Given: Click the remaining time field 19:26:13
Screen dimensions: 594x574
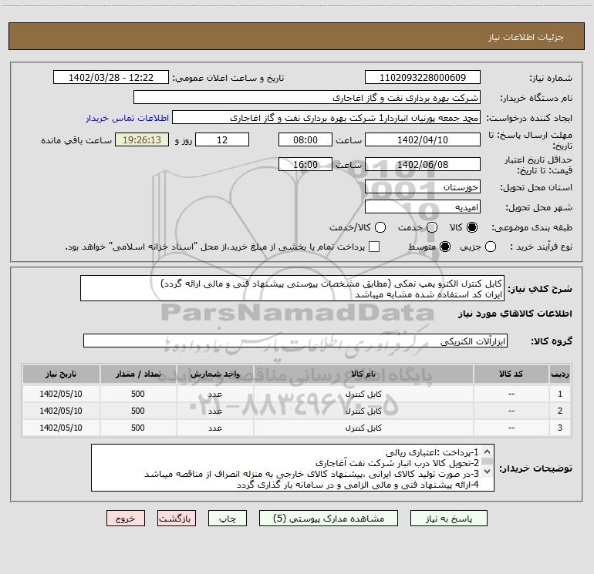Looking at the screenshot, I should coord(142,139).
